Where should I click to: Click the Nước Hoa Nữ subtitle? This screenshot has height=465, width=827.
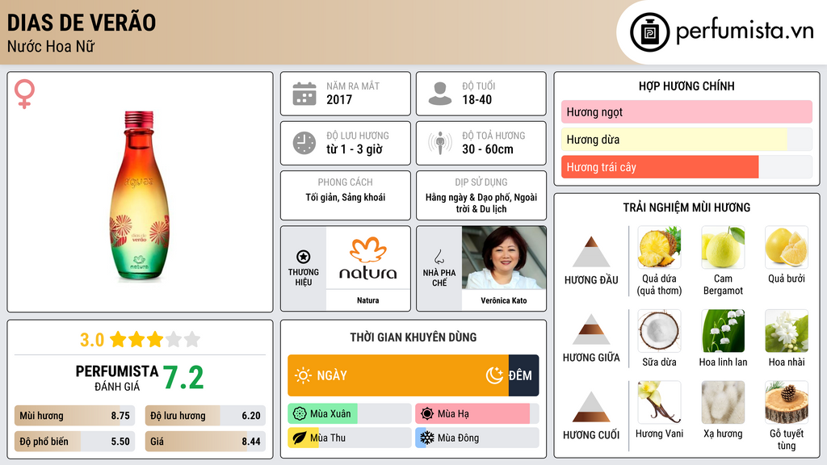(51, 46)
